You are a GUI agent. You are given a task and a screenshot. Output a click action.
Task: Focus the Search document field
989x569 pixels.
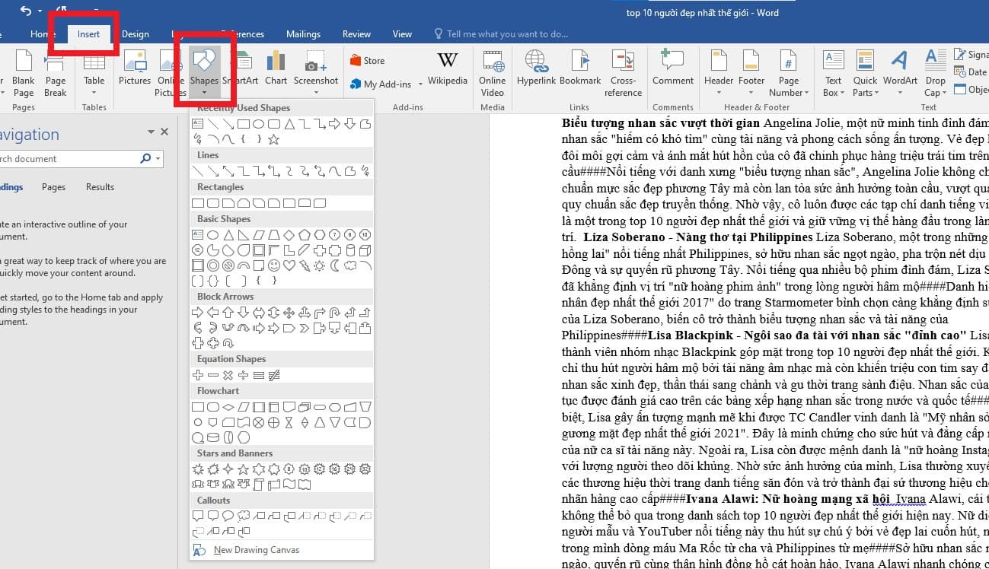(69, 159)
